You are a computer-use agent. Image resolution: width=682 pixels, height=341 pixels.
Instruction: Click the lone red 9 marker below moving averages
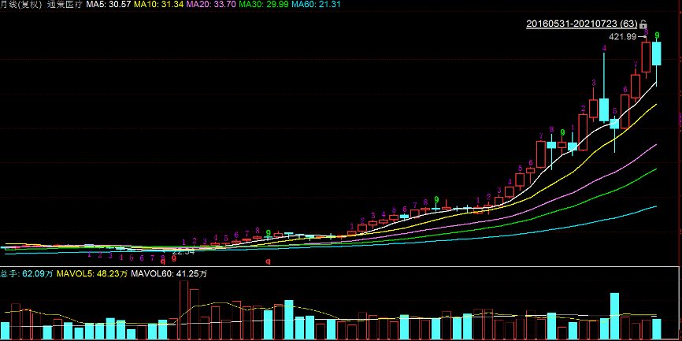tap(268, 261)
